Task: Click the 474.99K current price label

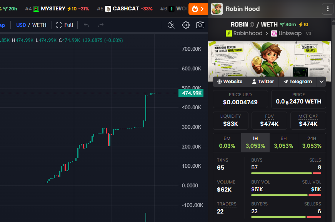Action: [191, 93]
